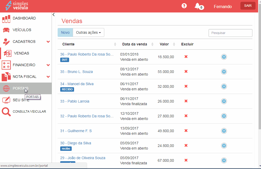The width and height of the screenshot is (261, 169).
Task: Click the Seu Site monitor icon
Action: pos(6,100)
